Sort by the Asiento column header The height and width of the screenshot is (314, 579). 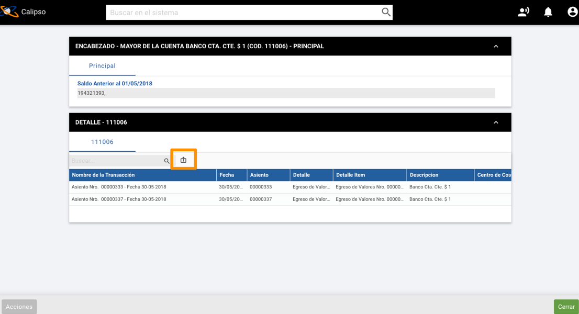click(x=269, y=175)
